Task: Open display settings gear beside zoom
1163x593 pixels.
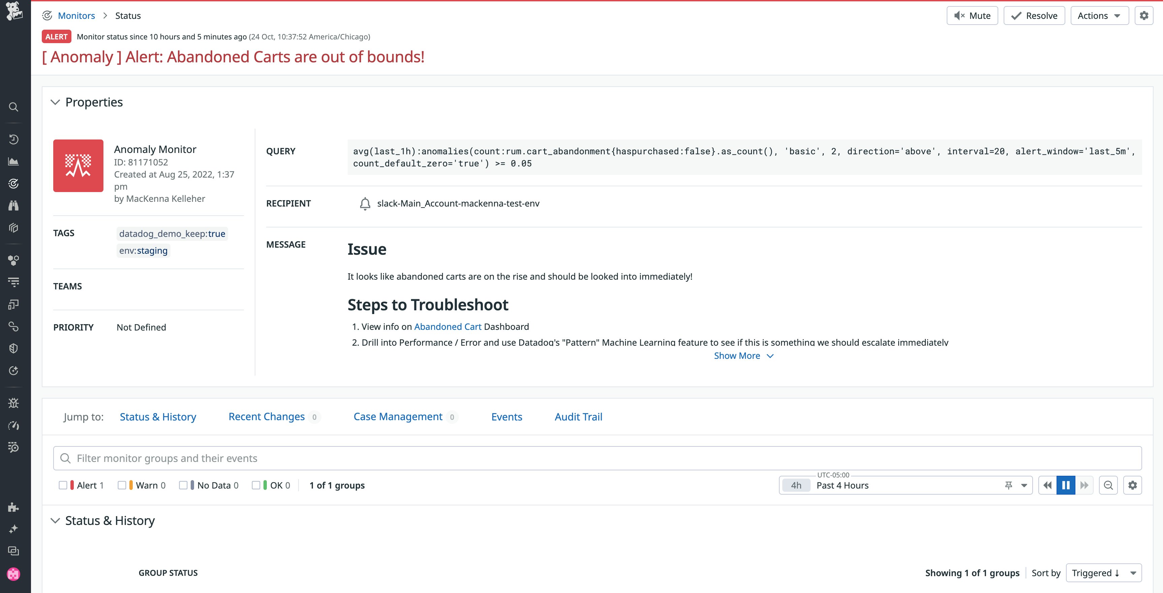Action: tap(1132, 485)
